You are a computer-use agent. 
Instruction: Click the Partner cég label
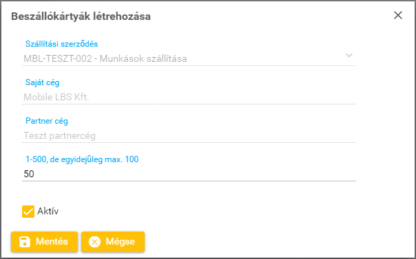pos(47,121)
